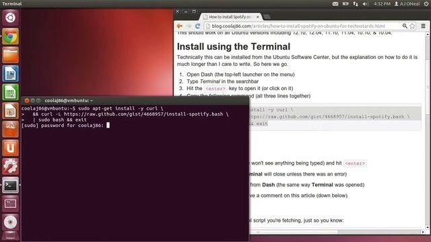Minimize the Chrome browser window
The height and width of the screenshot is (242, 431).
[x=186, y=11]
